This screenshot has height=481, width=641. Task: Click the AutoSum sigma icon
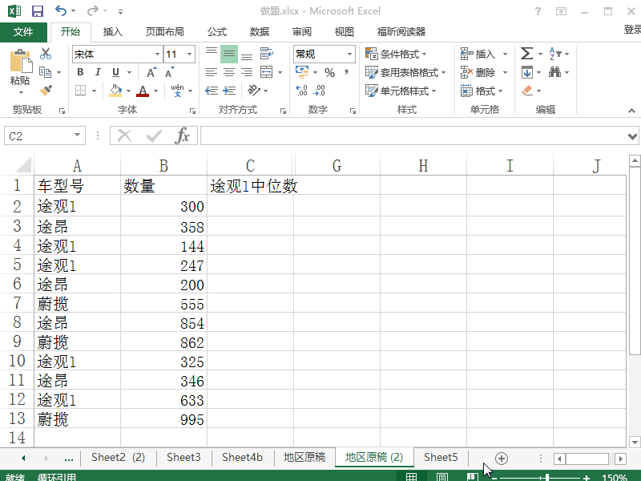(x=526, y=54)
